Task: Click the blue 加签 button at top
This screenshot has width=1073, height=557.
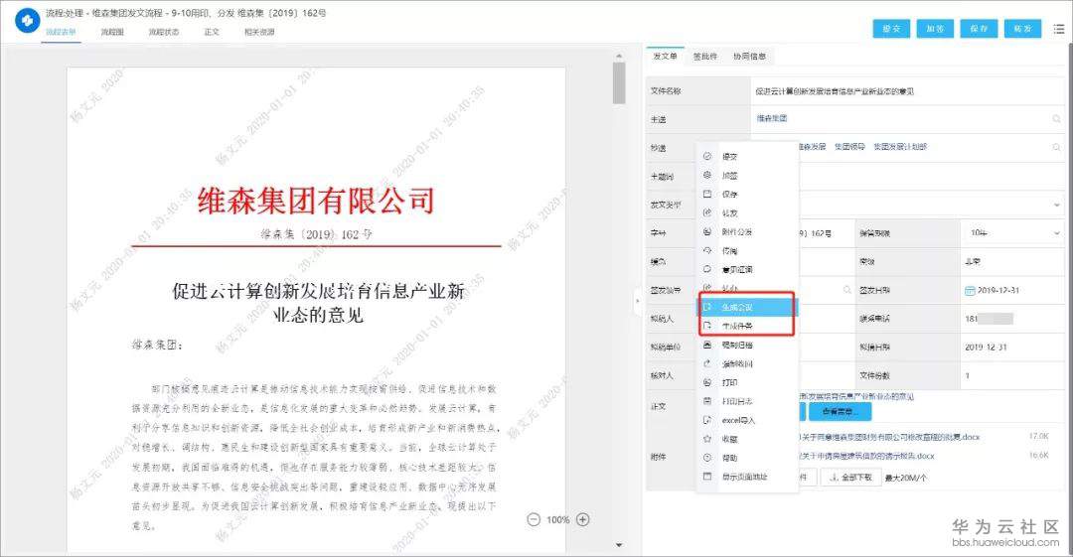Action: [935, 29]
